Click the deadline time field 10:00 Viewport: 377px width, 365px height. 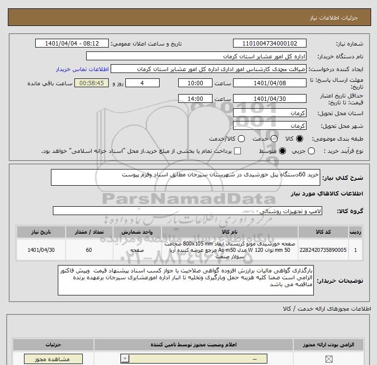coord(195,83)
